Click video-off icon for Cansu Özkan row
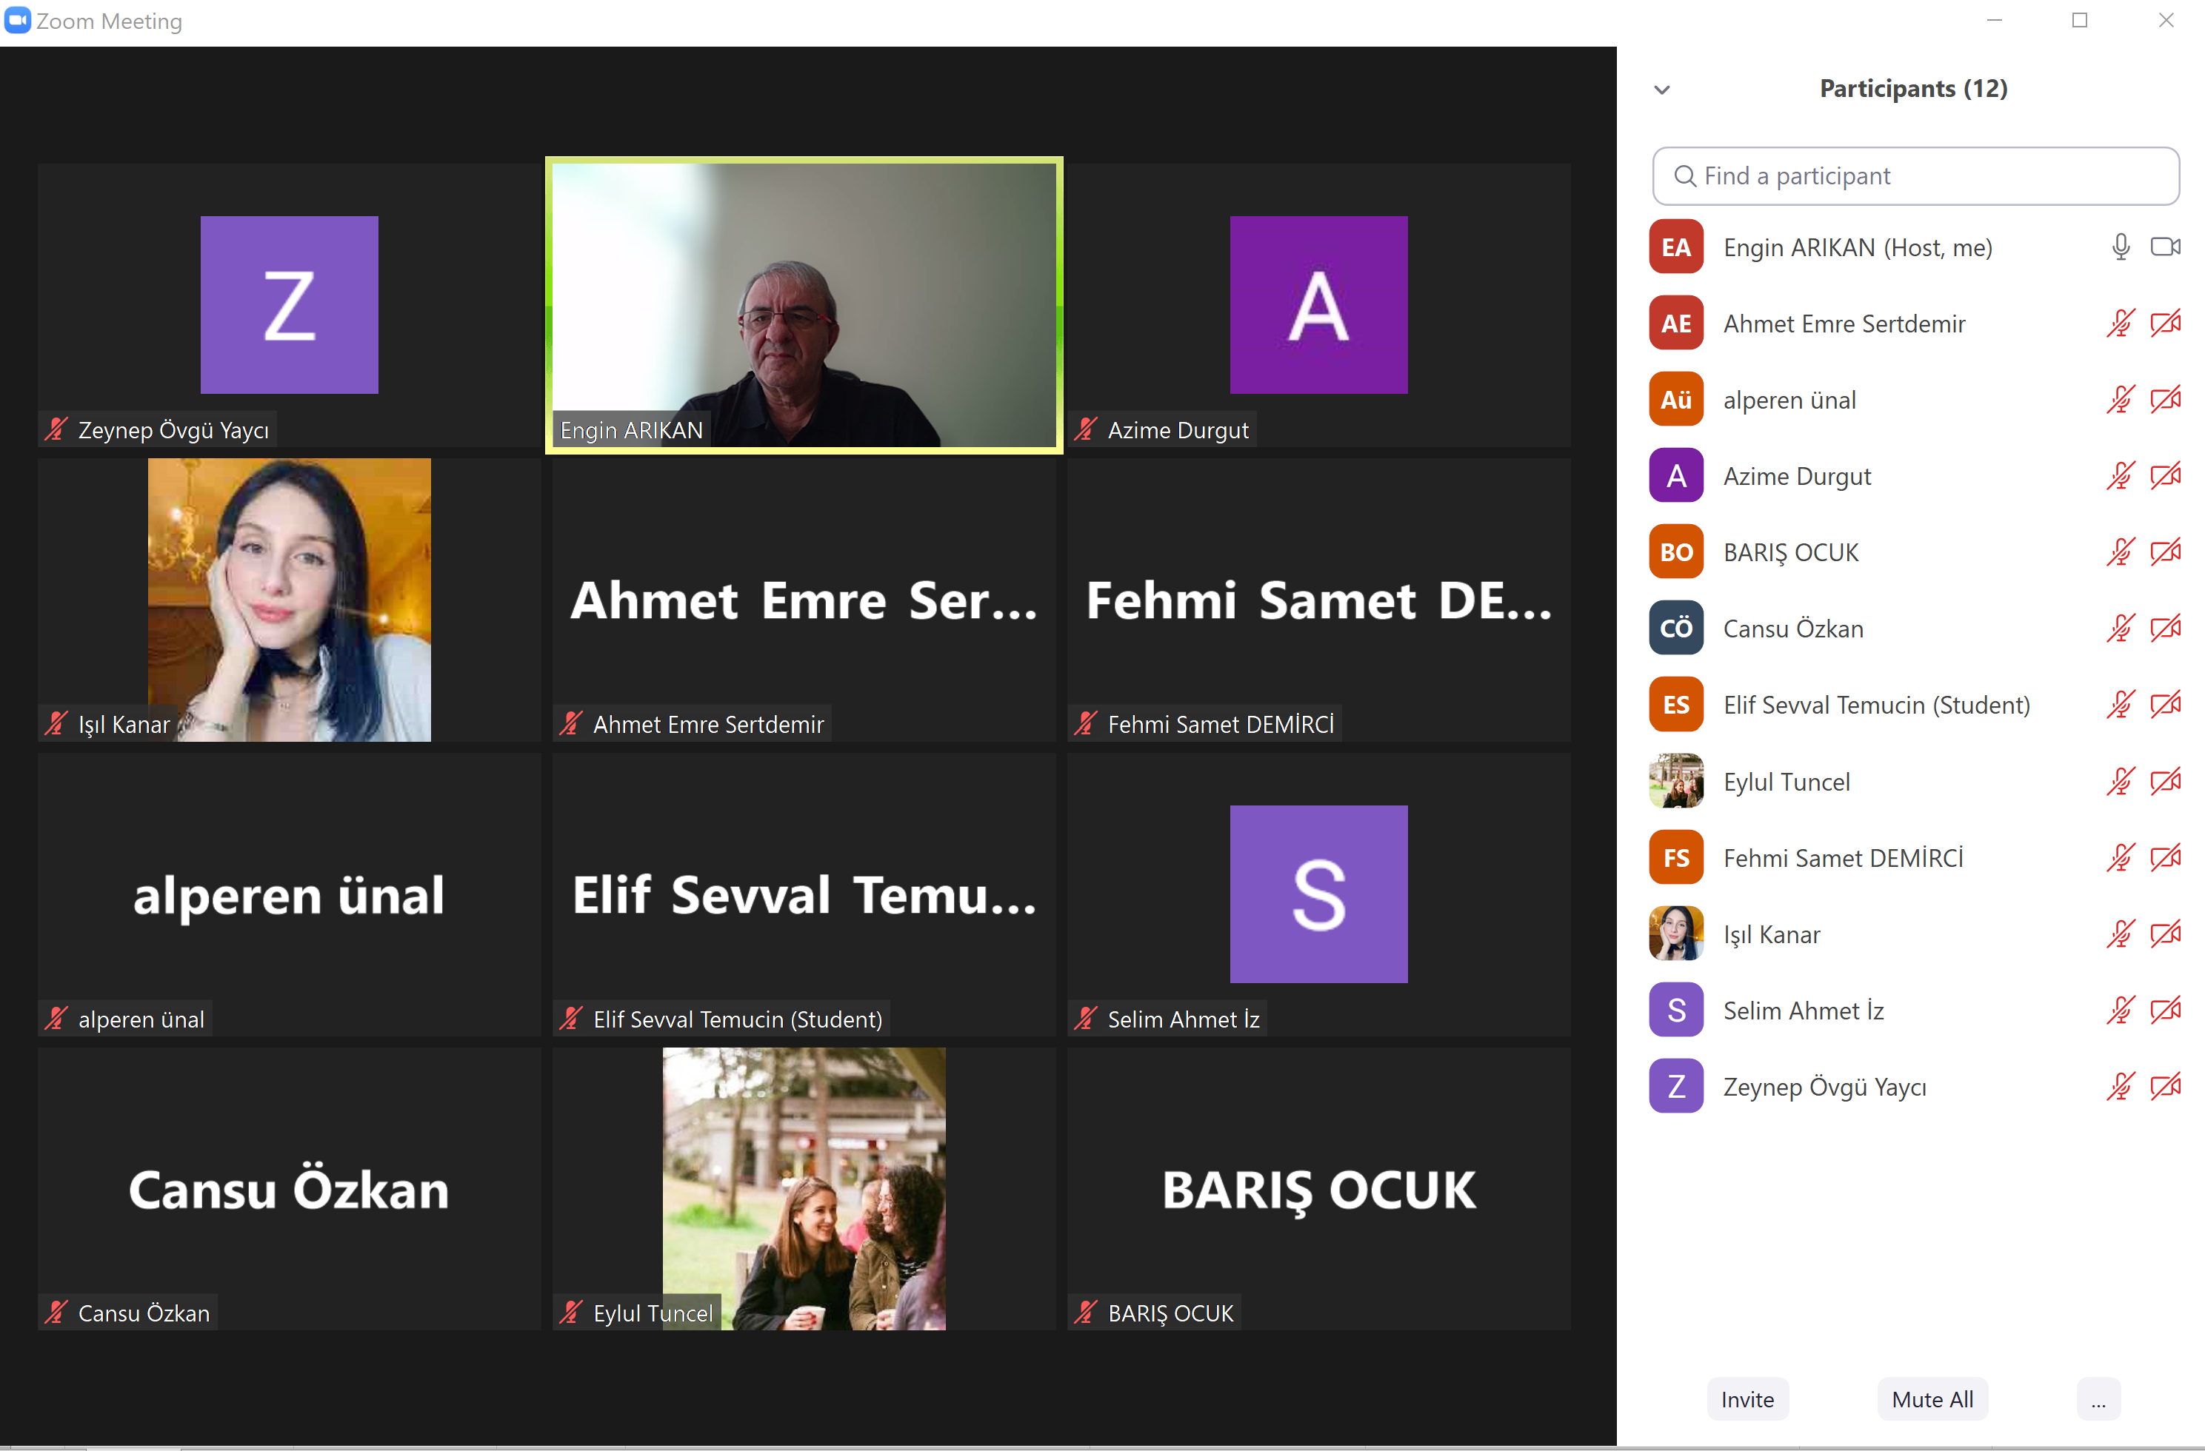The image size is (2205, 1451). pyautogui.click(x=2165, y=628)
